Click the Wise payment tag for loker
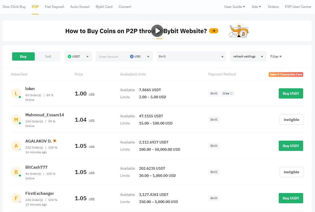The width and height of the screenshot is (315, 212). pyautogui.click(x=227, y=93)
